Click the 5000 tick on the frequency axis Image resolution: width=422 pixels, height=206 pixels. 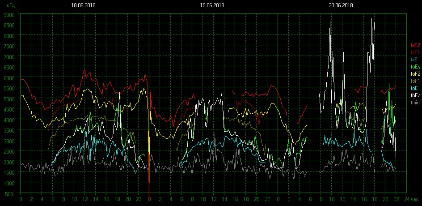pyautogui.click(x=9, y=99)
